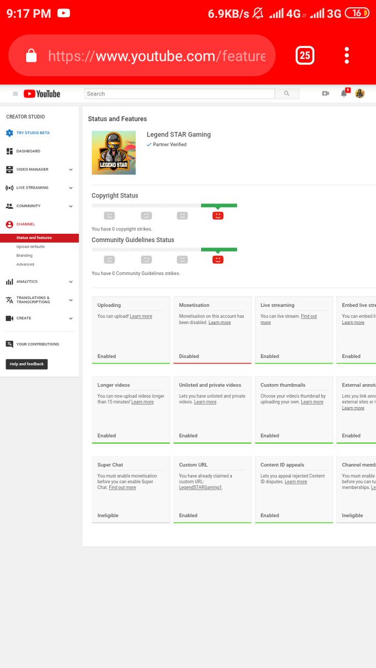Screen dimensions: 376x668
Task: Tap the padlock icon in address bar
Action: click(x=31, y=55)
